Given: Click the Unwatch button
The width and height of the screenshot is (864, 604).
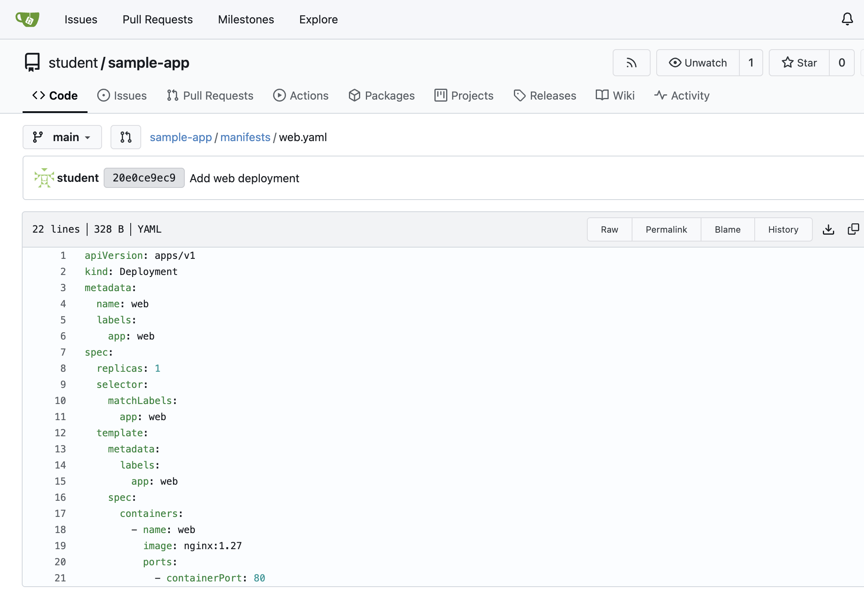Looking at the screenshot, I should tap(698, 62).
